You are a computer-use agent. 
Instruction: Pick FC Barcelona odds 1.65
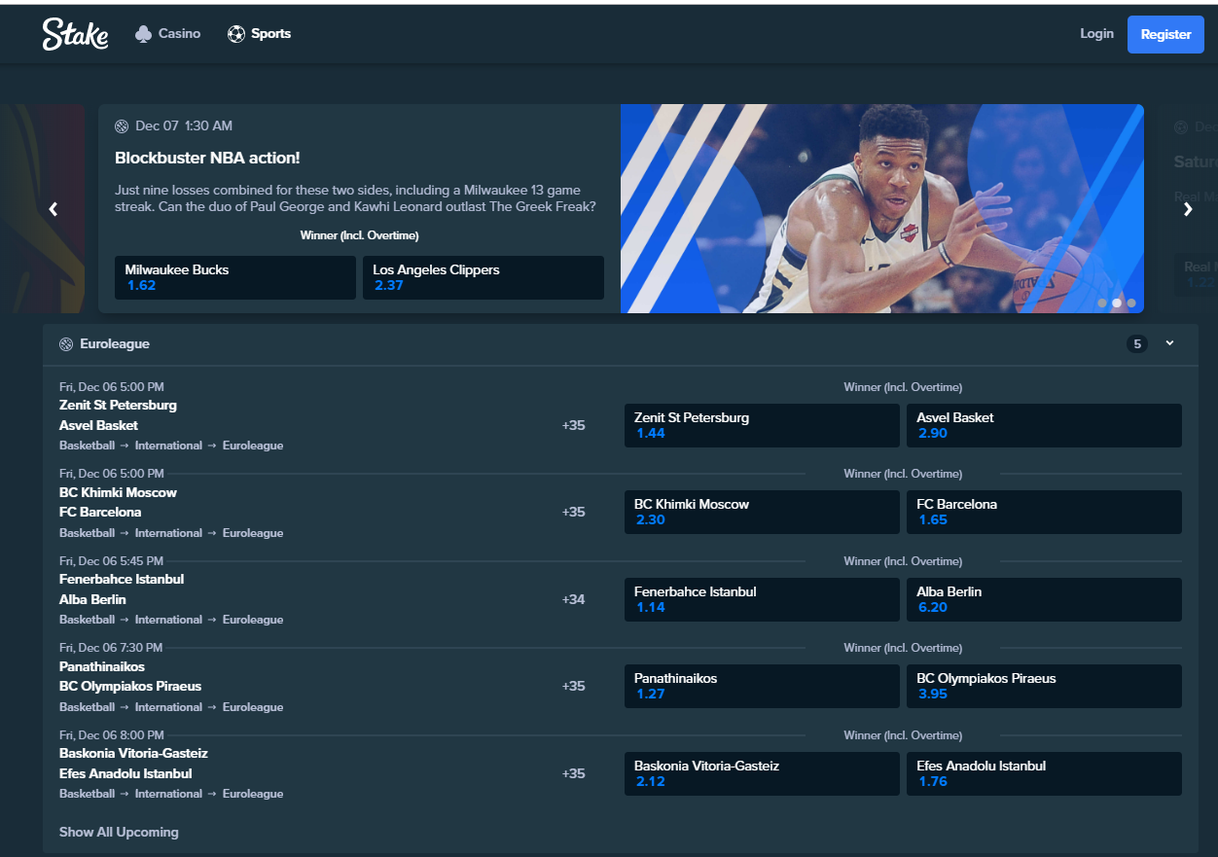pyautogui.click(x=1043, y=512)
